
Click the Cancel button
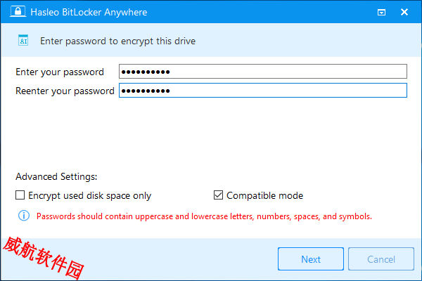[x=381, y=259]
